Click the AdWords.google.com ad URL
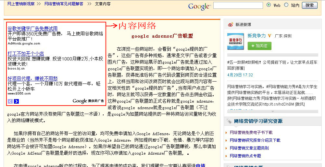 pyautogui.click(x=24, y=44)
